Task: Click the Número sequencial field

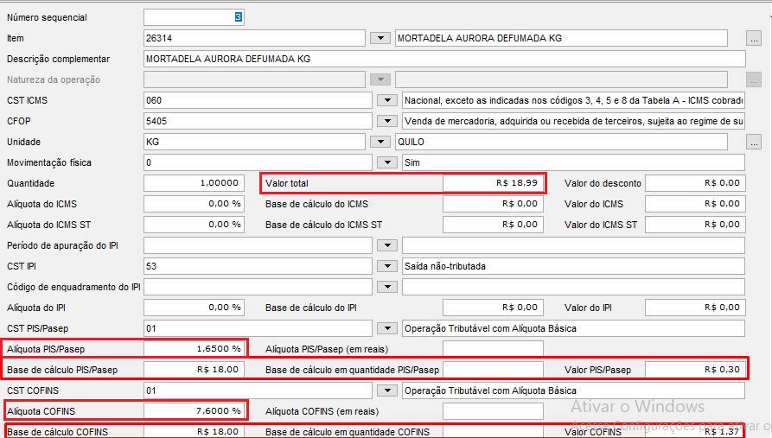Action: coord(194,17)
